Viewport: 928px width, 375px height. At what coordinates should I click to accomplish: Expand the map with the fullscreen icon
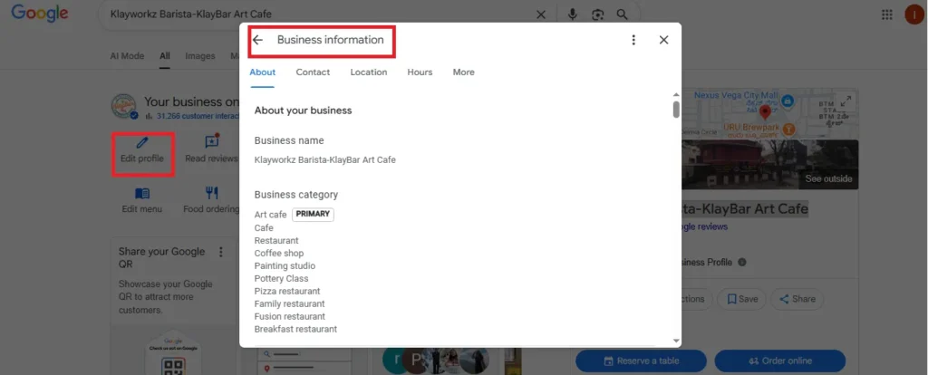(x=846, y=101)
